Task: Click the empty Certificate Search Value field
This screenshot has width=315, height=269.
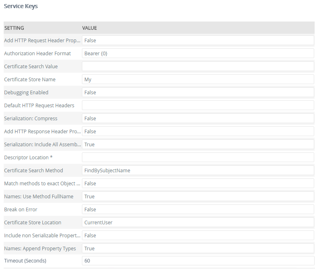Action: (x=198, y=66)
